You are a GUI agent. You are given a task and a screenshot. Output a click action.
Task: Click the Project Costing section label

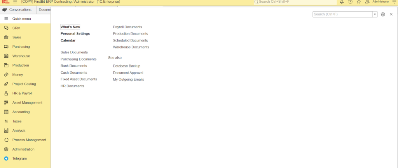[x=24, y=84]
